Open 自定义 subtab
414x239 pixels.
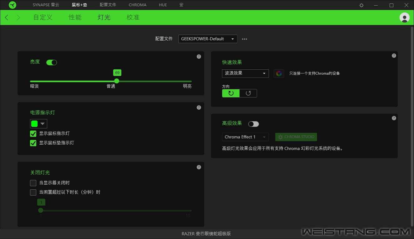pos(43,17)
